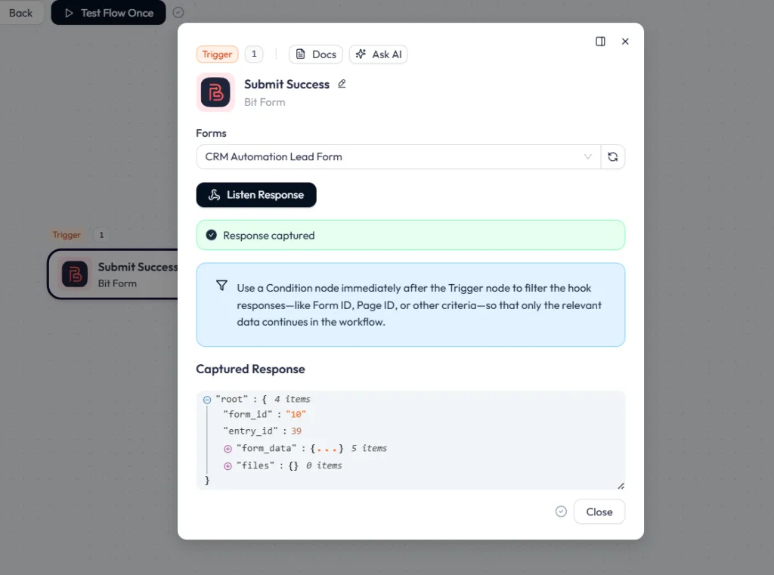
Task: Open Ask AI assistant
Action: [x=379, y=54]
